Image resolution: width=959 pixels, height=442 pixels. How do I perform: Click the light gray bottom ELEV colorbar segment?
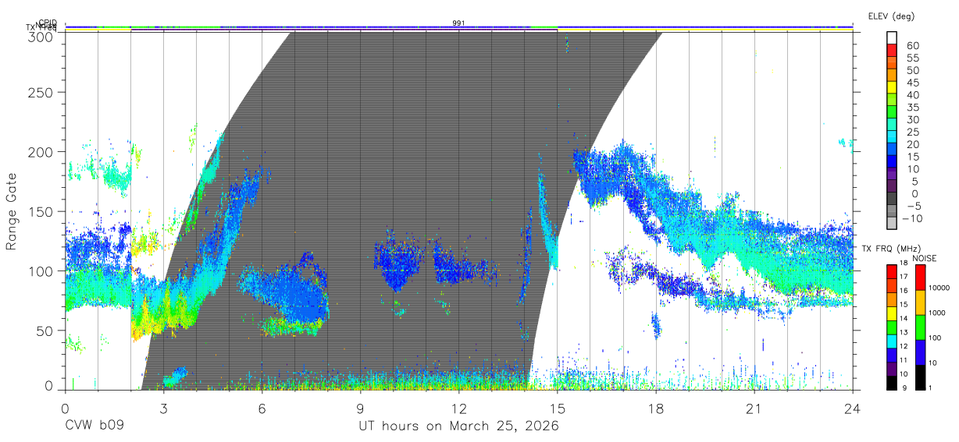[892, 224]
